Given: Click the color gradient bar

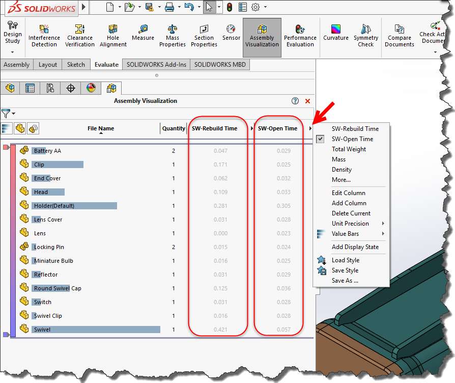Looking at the screenshot, I should coord(13,241).
